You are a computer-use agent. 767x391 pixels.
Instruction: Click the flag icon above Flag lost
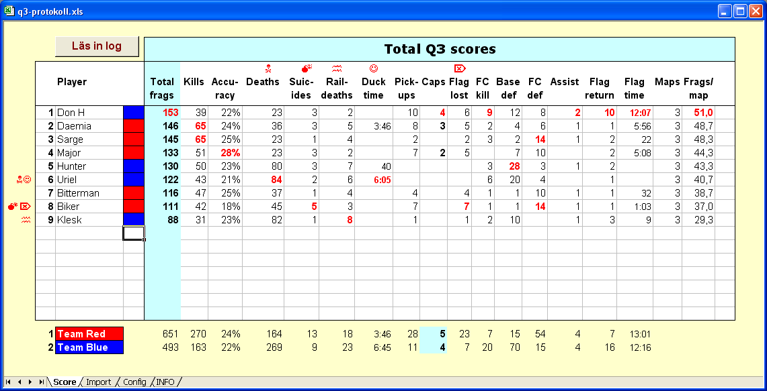[x=460, y=68]
